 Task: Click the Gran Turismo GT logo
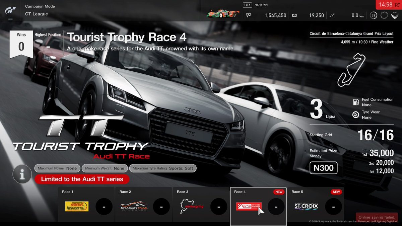click(10, 10)
